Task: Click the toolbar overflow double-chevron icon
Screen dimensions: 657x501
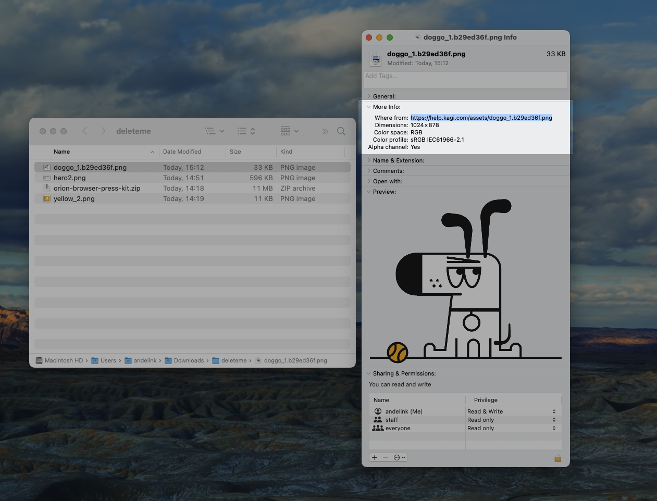Action: tap(325, 131)
